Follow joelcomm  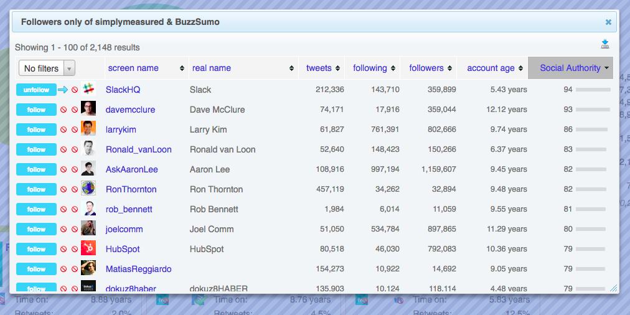[36, 229]
